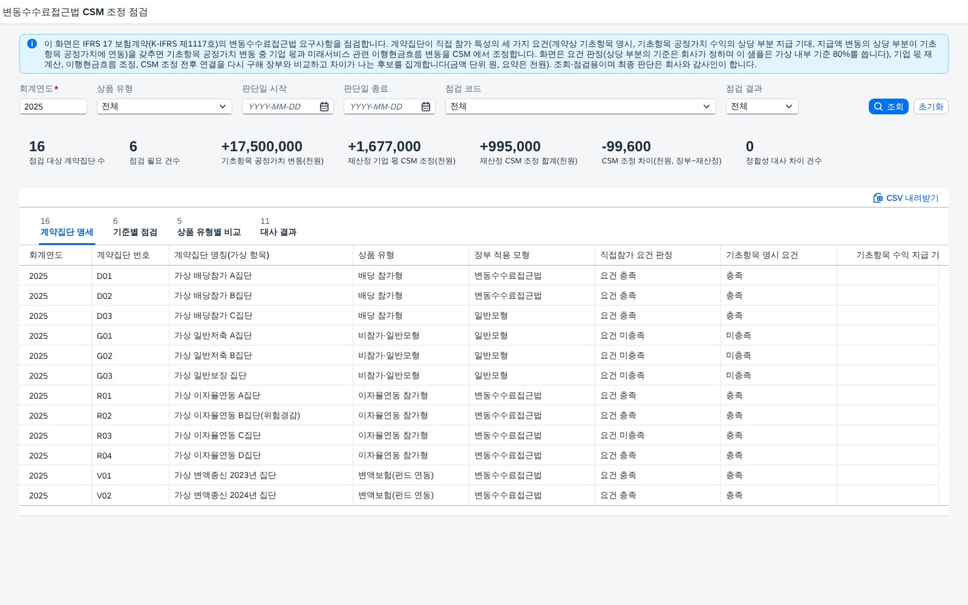Click the -99,600 CSM 조정 차이 figure
The height and width of the screenshot is (605, 968).
pos(626,146)
